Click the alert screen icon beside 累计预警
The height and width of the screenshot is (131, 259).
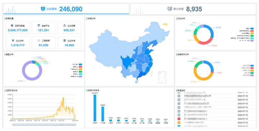[170, 9]
